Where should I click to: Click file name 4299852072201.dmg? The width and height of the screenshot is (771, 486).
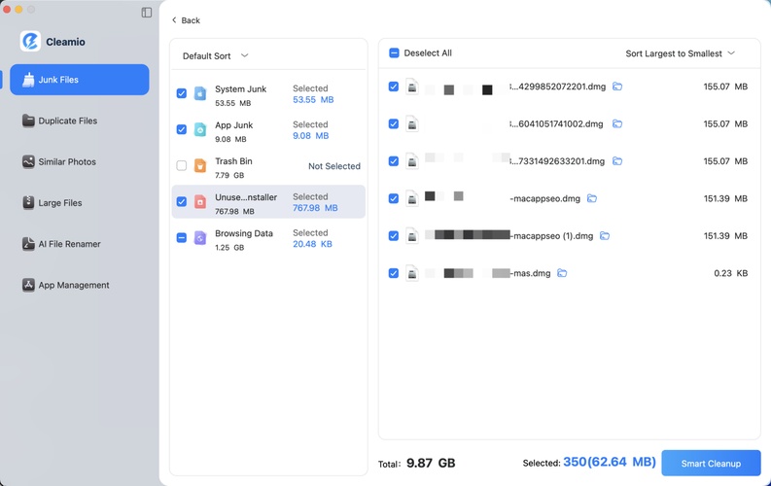(558, 87)
